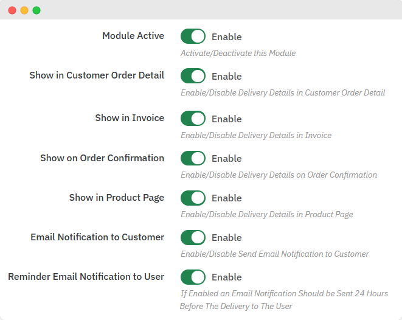Click the Show in Product Page label
The width and height of the screenshot is (402, 320).
pyautogui.click(x=117, y=197)
